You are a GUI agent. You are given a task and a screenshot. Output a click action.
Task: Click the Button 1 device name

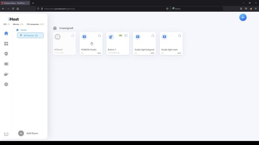(112, 50)
